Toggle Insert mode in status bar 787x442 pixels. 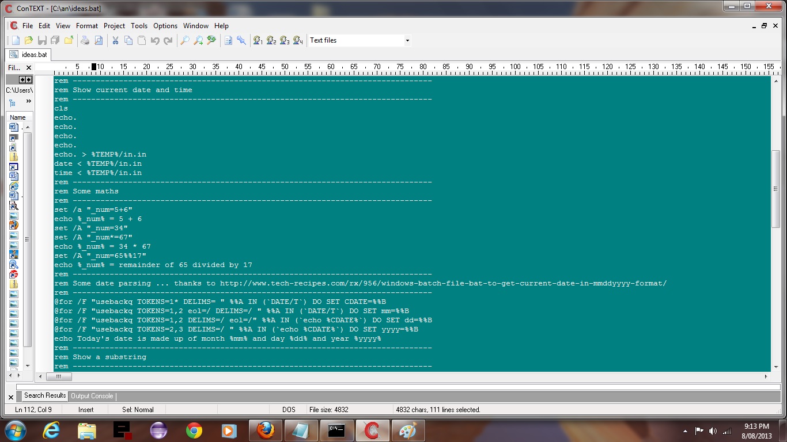point(86,410)
